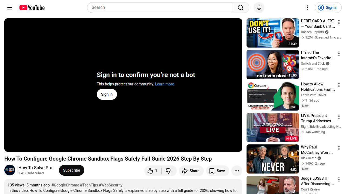Click the video title heading text
The width and height of the screenshot is (346, 194).
[x=108, y=159]
